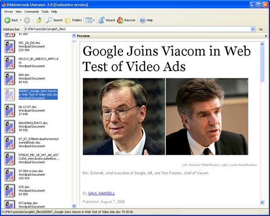The width and height of the screenshot is (270, 216).
Task: Expand the Views dropdown arrow
Action: (x=94, y=20)
